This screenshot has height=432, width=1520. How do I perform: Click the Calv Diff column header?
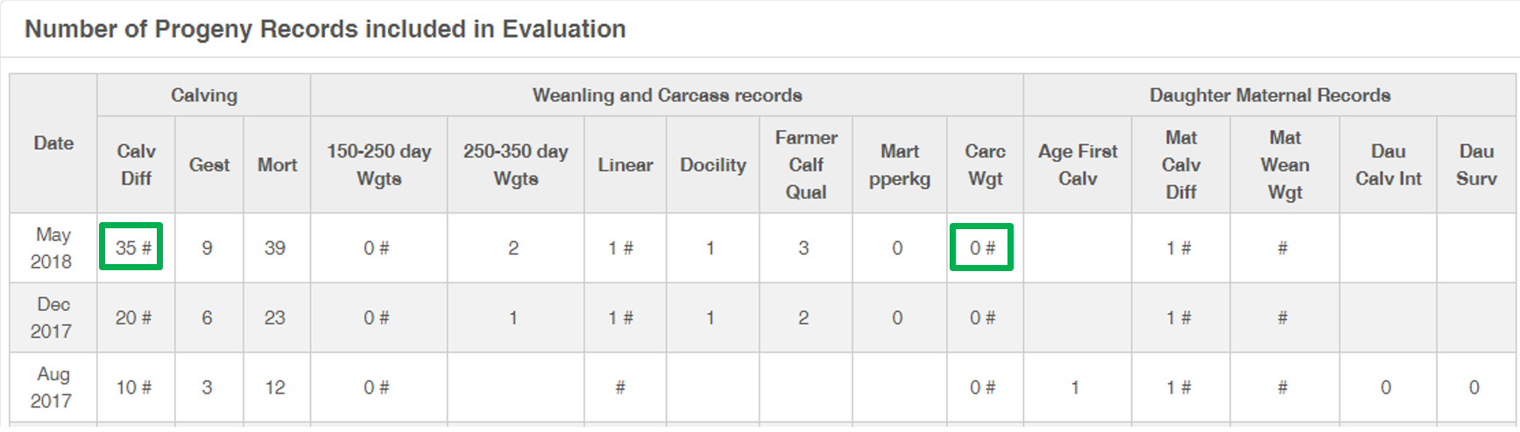click(x=136, y=164)
